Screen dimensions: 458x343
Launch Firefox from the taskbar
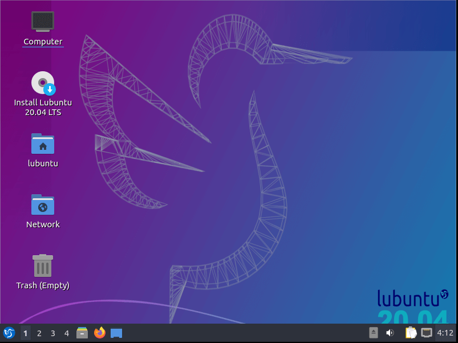pos(100,333)
